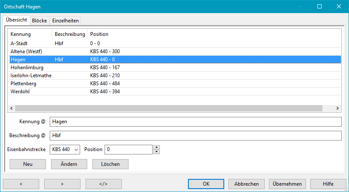Click into the Beschreibung text field

point(195,136)
